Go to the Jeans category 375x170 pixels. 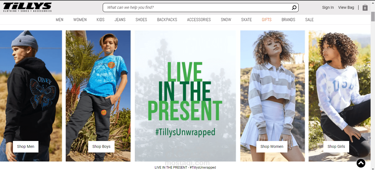click(x=120, y=20)
